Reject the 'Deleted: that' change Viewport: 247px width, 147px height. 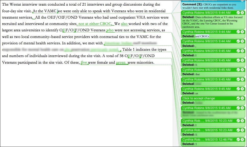[242, 70]
